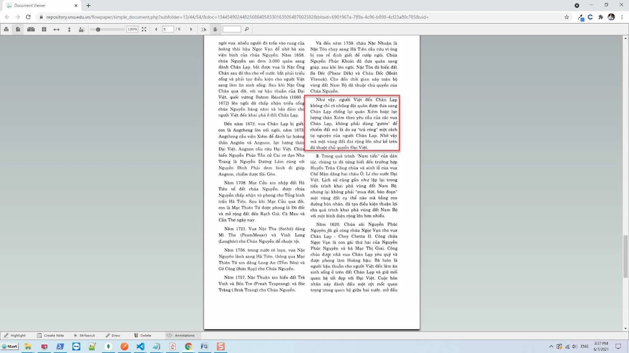Rotate the page using toolbar icon
Image resolution: width=629 pixels, height=353 pixels.
81,29
